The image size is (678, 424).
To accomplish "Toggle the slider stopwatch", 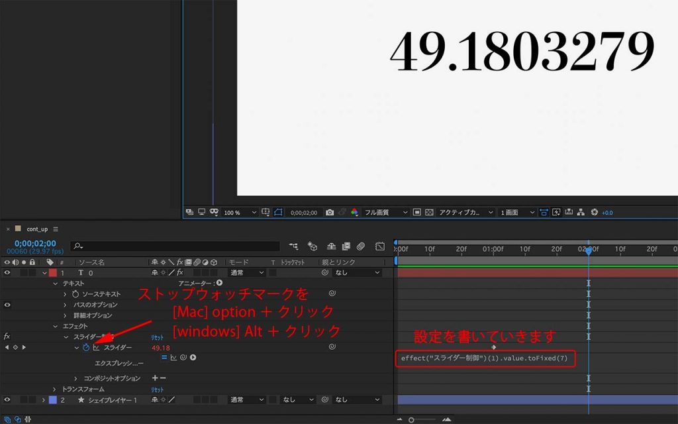I will click(x=86, y=347).
